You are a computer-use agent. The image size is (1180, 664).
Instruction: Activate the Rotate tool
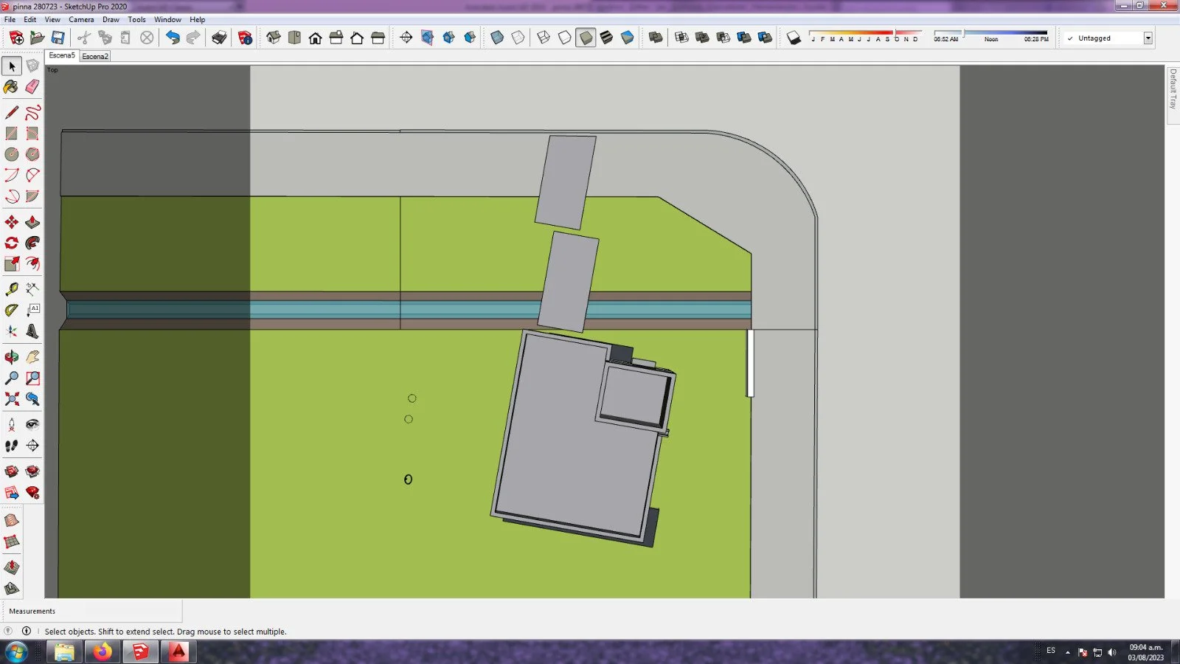click(11, 243)
